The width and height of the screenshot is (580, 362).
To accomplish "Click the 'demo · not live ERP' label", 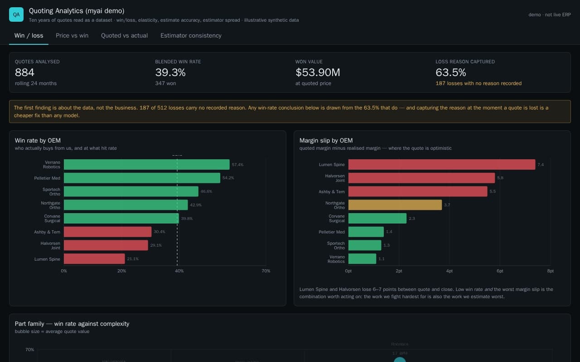I will coord(550,14).
